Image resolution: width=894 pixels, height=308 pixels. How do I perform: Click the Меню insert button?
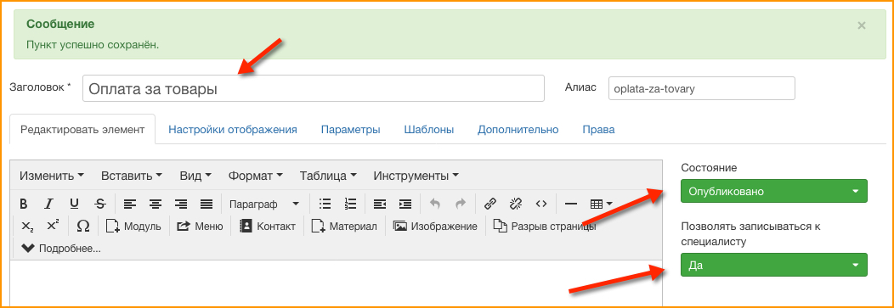tap(200, 226)
